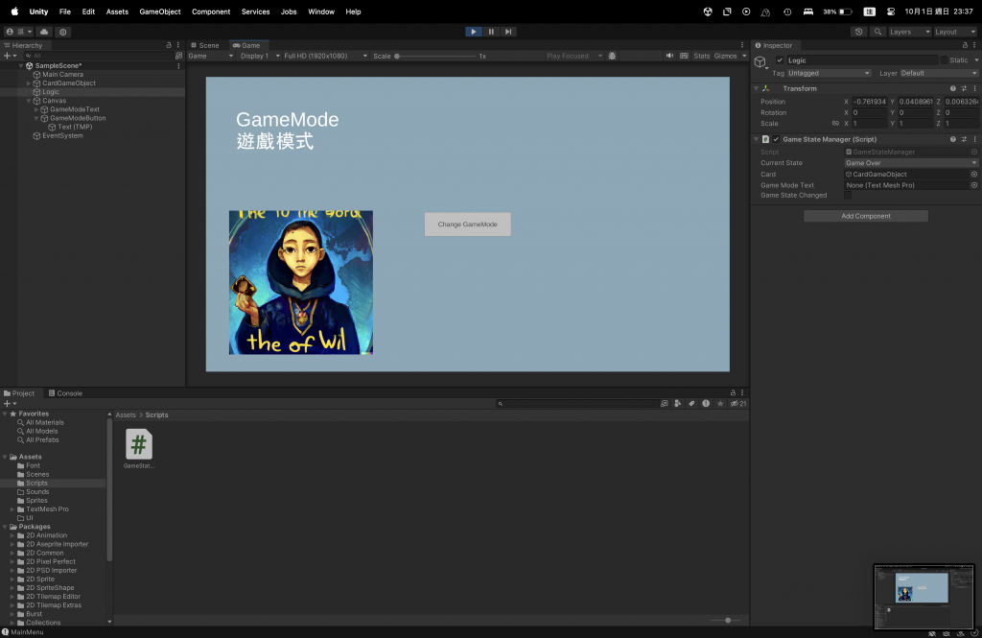Screen dimensions: 982x638
Task: Click the frame debugger bug icon
Action: coord(612,56)
